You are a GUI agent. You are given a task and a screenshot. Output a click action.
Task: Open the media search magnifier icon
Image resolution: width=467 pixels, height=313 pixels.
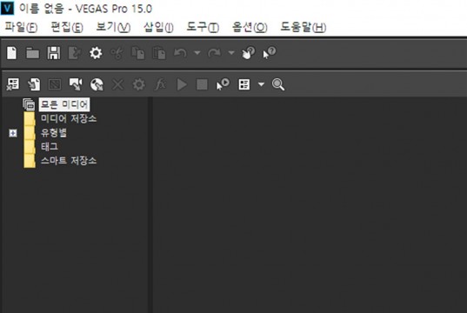(x=278, y=84)
